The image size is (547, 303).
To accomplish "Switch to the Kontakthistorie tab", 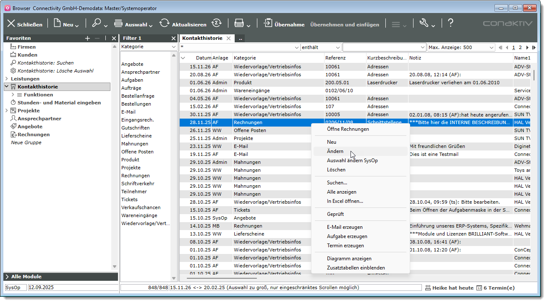I will coord(202,38).
